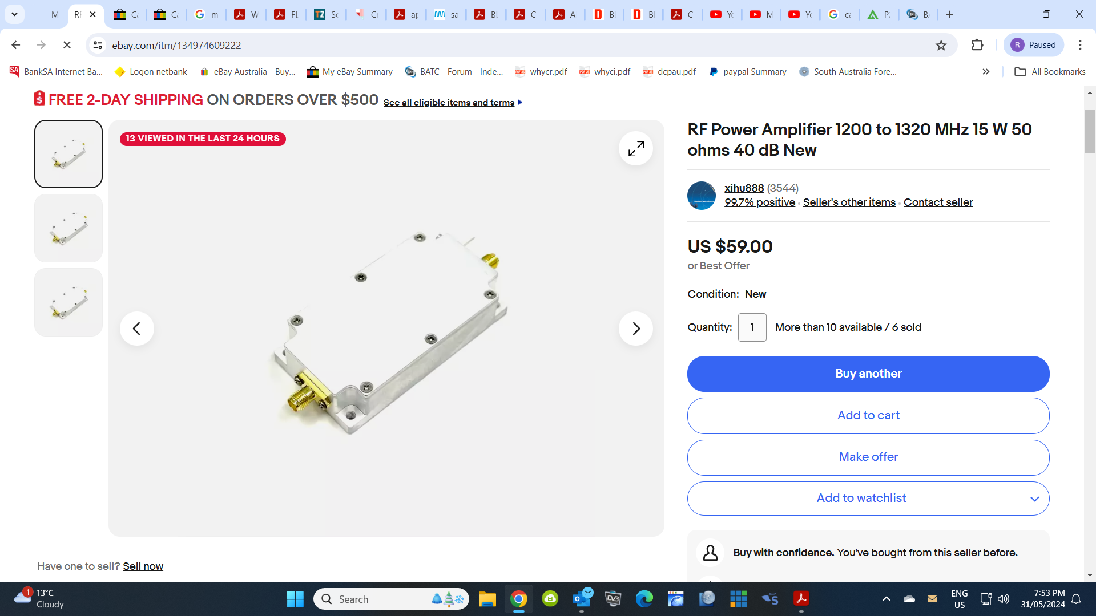
Task: Open File Explorer from the taskbar
Action: click(487, 599)
